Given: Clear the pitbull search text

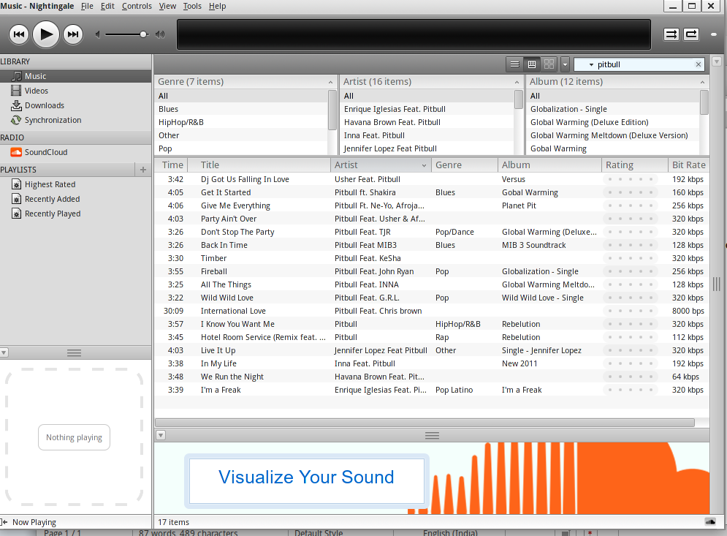Looking at the screenshot, I should (x=699, y=64).
